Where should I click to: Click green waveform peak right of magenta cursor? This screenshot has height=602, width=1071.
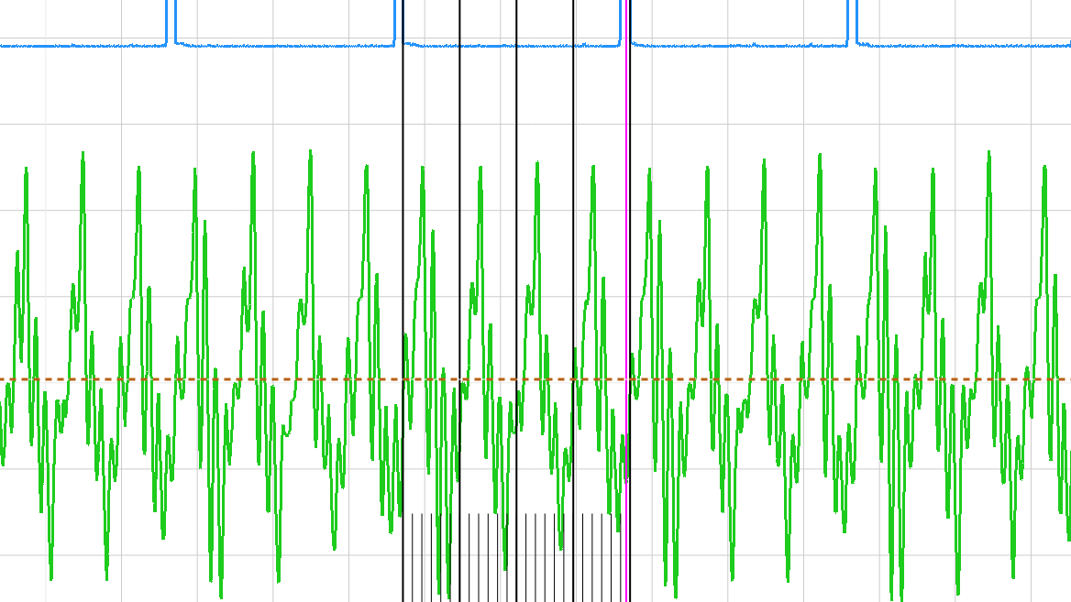coord(649,170)
